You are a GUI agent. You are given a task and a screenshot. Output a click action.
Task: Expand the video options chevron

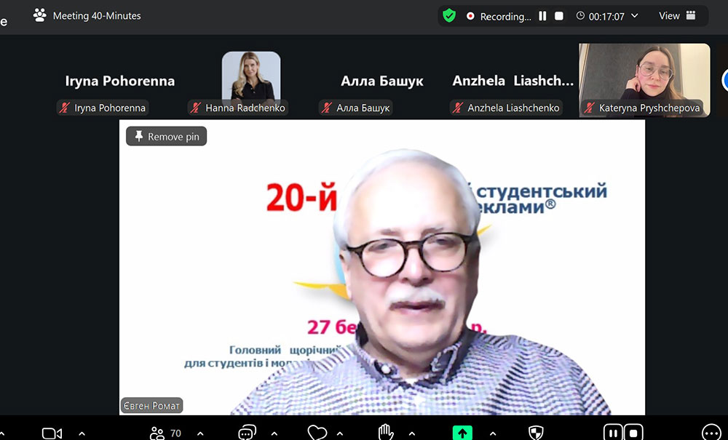[x=82, y=433]
